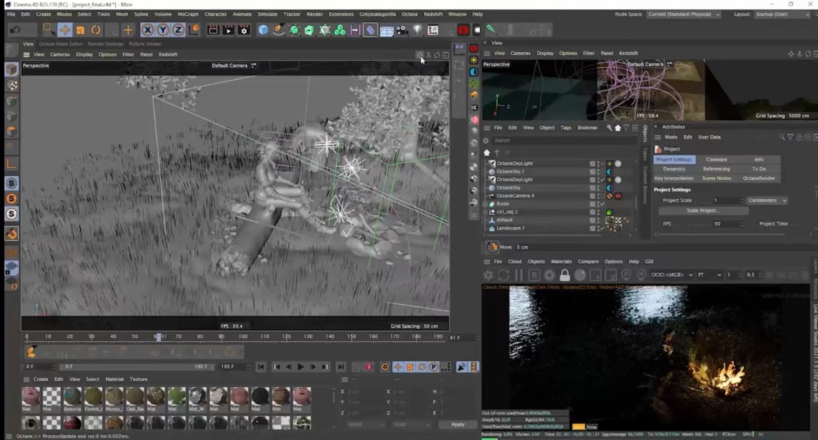The image size is (818, 440).
Task: Open the Node Space dropdown
Action: pos(684,14)
